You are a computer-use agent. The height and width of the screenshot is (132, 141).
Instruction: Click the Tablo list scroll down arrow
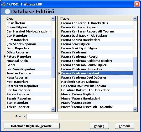point(135,109)
